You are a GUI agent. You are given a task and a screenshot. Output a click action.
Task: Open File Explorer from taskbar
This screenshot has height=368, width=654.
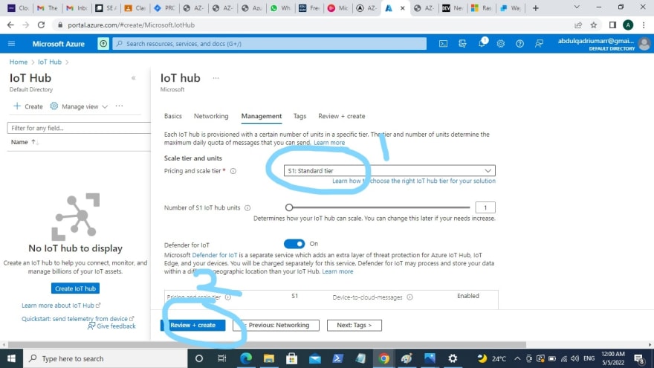click(x=269, y=358)
